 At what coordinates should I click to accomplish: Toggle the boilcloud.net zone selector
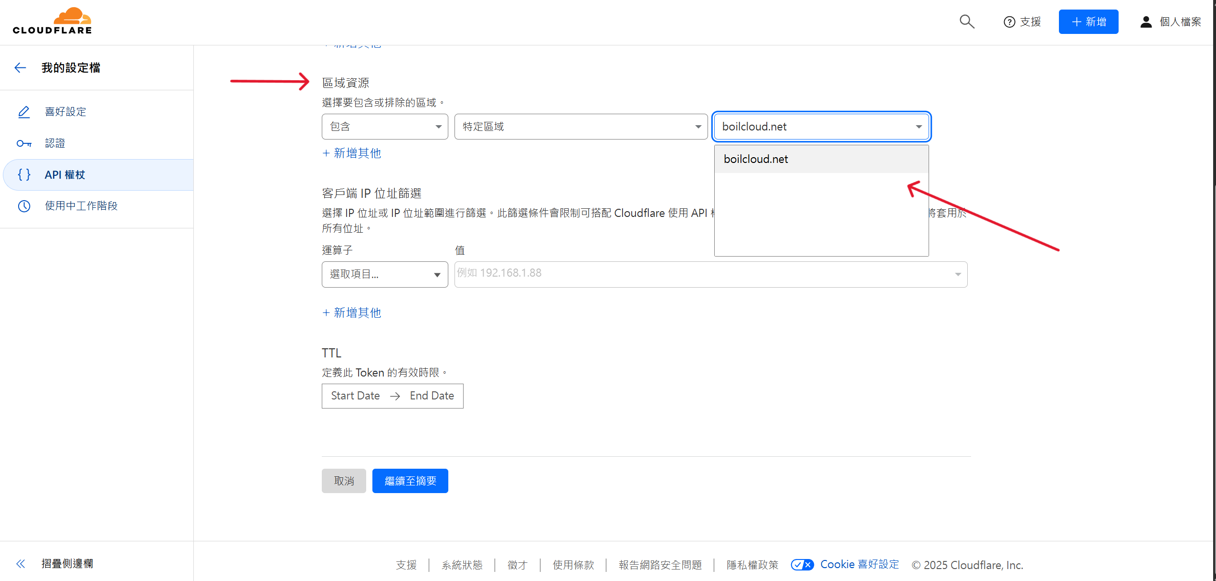tap(821, 127)
